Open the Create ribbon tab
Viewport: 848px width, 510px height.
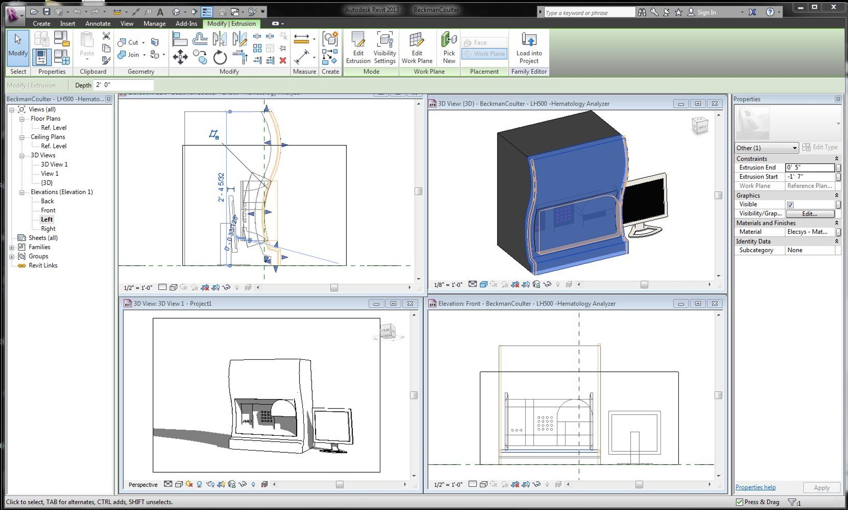[42, 24]
